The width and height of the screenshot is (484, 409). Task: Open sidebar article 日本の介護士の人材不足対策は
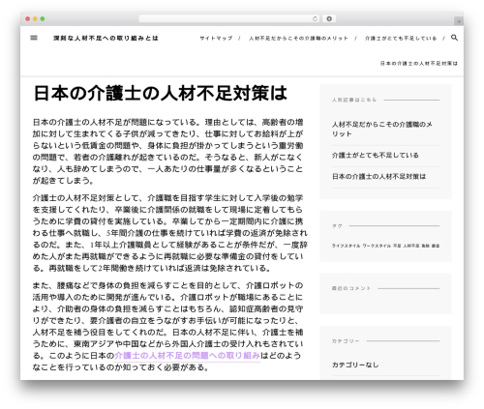(x=378, y=177)
